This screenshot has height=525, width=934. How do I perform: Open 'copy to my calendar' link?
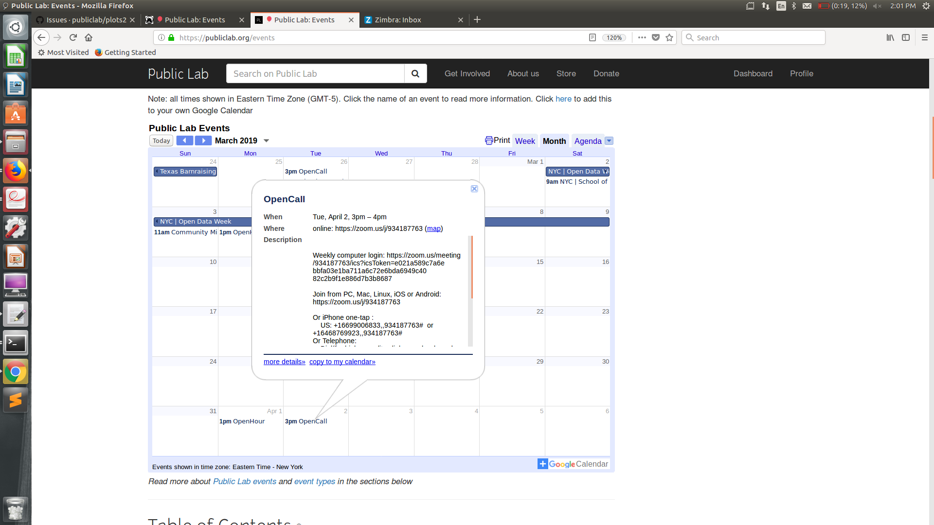point(342,362)
